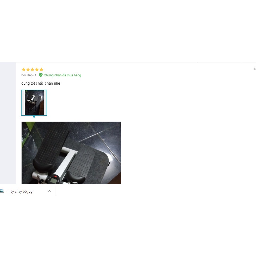
Task: Click the second rating star
Action: pyautogui.click(x=28, y=69)
